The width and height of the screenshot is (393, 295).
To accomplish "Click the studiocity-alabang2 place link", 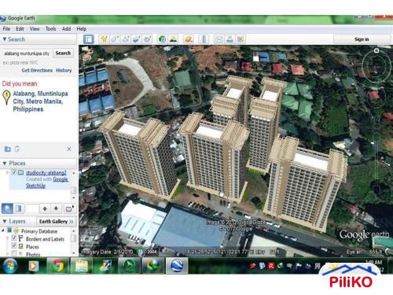I will pyautogui.click(x=46, y=172).
